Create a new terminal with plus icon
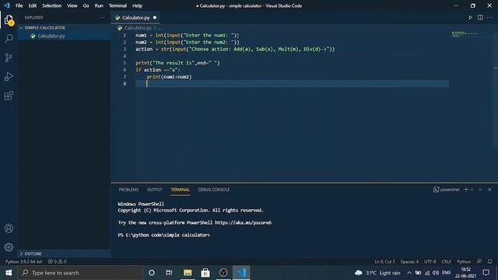This screenshot has height=280, width=498. point(466,190)
